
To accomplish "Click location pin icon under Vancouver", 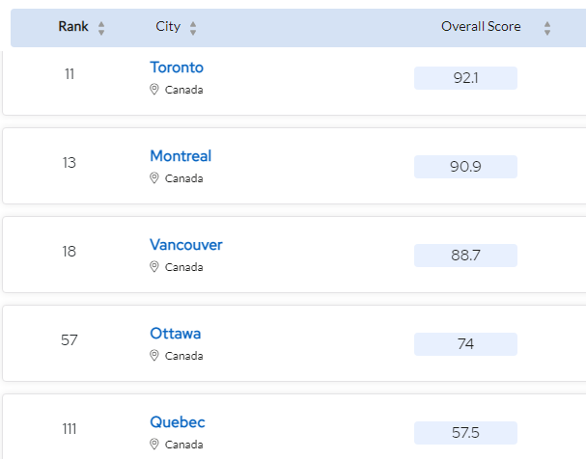I will (153, 267).
